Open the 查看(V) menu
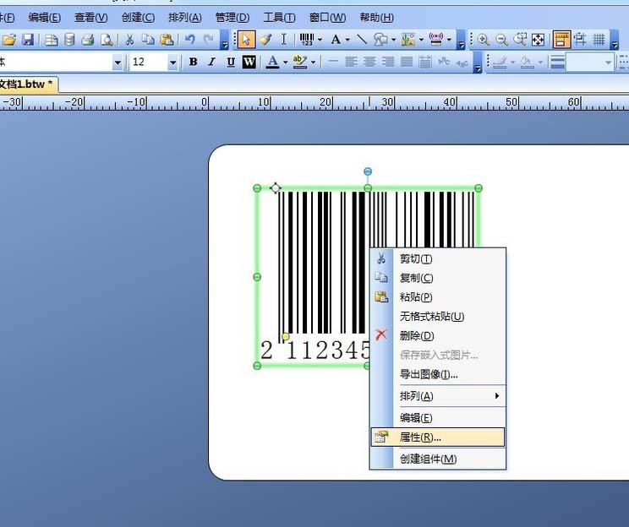The height and width of the screenshot is (527, 629). [x=91, y=17]
